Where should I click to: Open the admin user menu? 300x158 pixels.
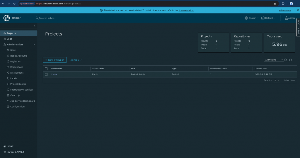click(291, 18)
